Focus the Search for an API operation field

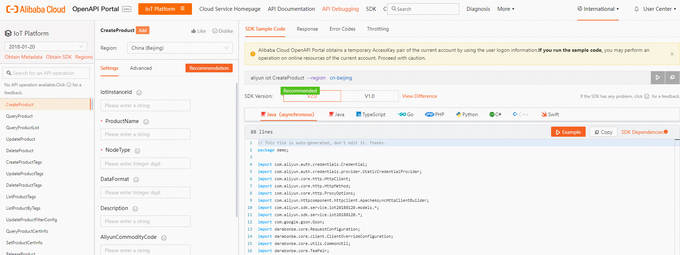pos(46,73)
